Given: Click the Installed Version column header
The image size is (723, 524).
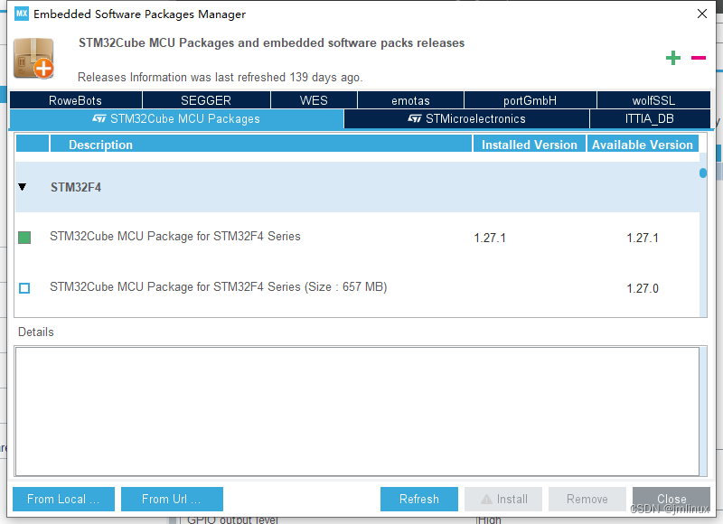Looking at the screenshot, I should pyautogui.click(x=529, y=144).
